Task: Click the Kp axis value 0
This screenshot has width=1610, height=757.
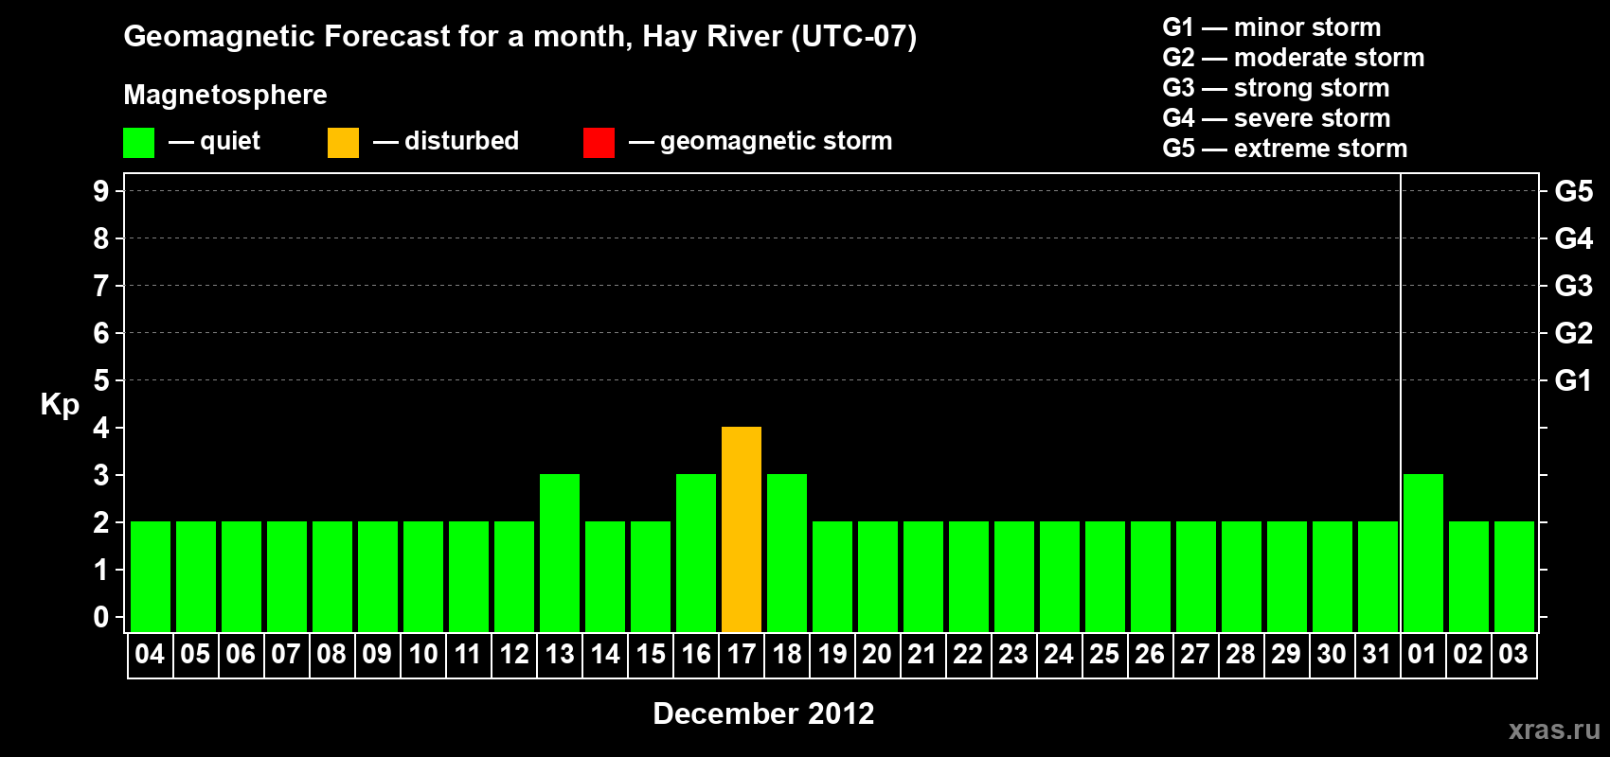Action: 100,617
